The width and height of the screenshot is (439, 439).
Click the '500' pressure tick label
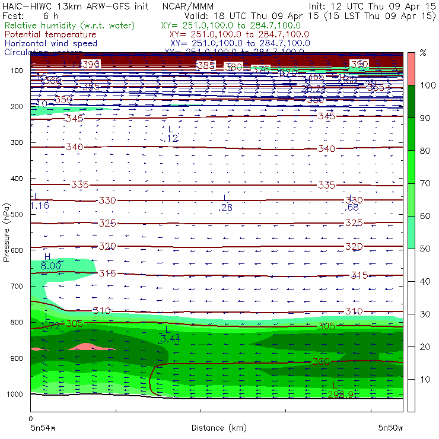point(17,215)
